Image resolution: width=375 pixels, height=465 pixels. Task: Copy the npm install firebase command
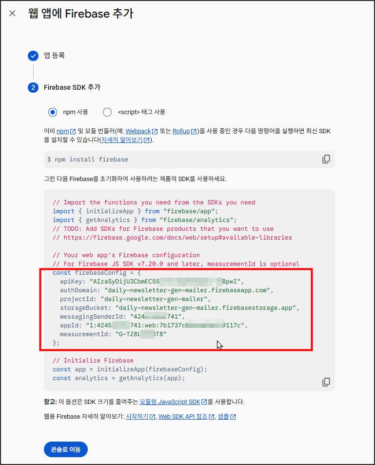coord(326,159)
